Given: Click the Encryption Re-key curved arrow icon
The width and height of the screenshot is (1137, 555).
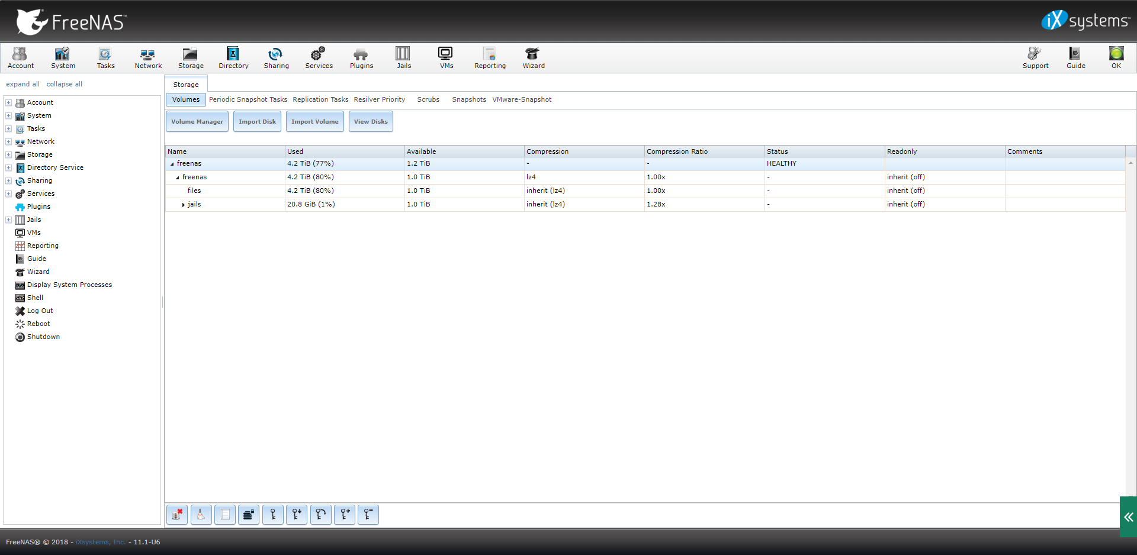Looking at the screenshot, I should click(320, 515).
